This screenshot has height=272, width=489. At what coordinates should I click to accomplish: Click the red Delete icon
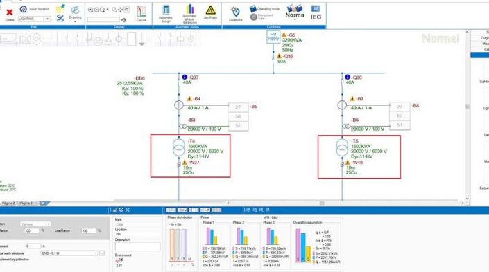(x=10, y=12)
